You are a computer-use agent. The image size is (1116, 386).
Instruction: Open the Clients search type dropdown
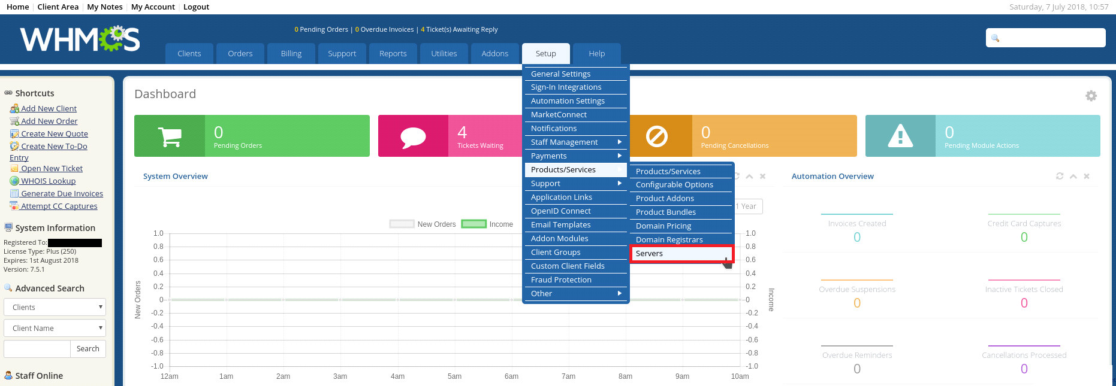pos(55,307)
